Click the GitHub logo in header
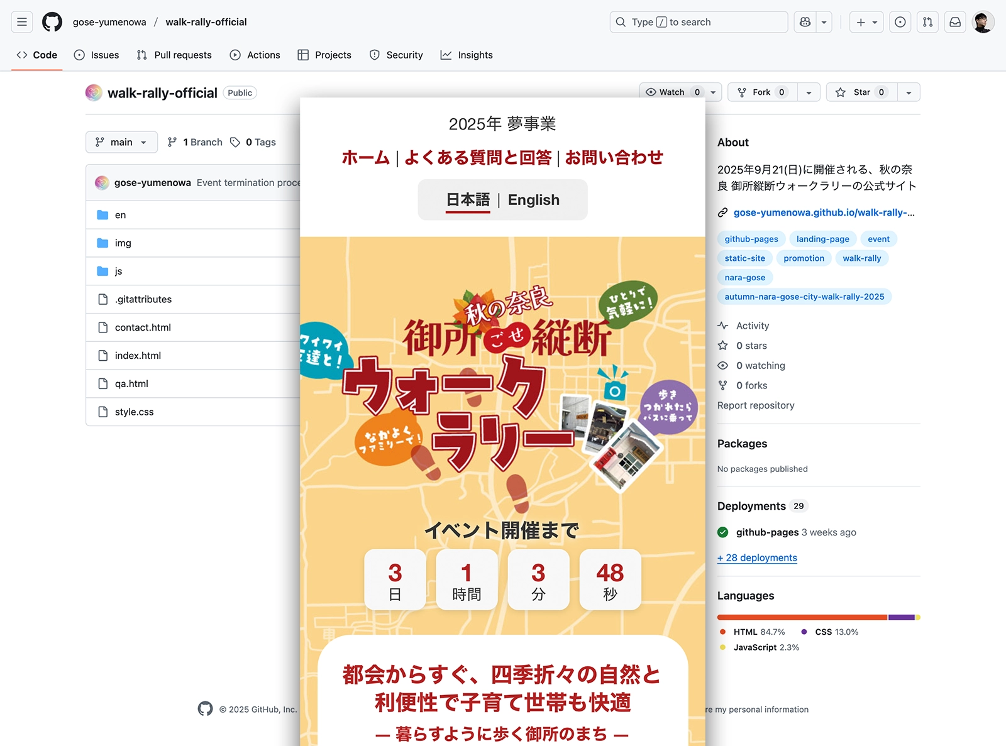This screenshot has width=1006, height=746. (52, 22)
